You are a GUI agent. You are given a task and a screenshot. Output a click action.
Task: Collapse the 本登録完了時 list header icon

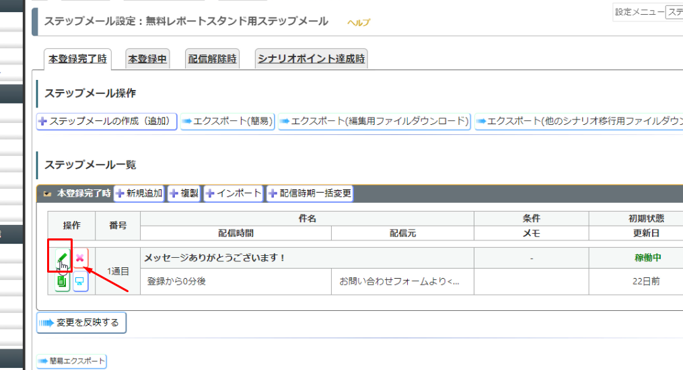pos(47,194)
